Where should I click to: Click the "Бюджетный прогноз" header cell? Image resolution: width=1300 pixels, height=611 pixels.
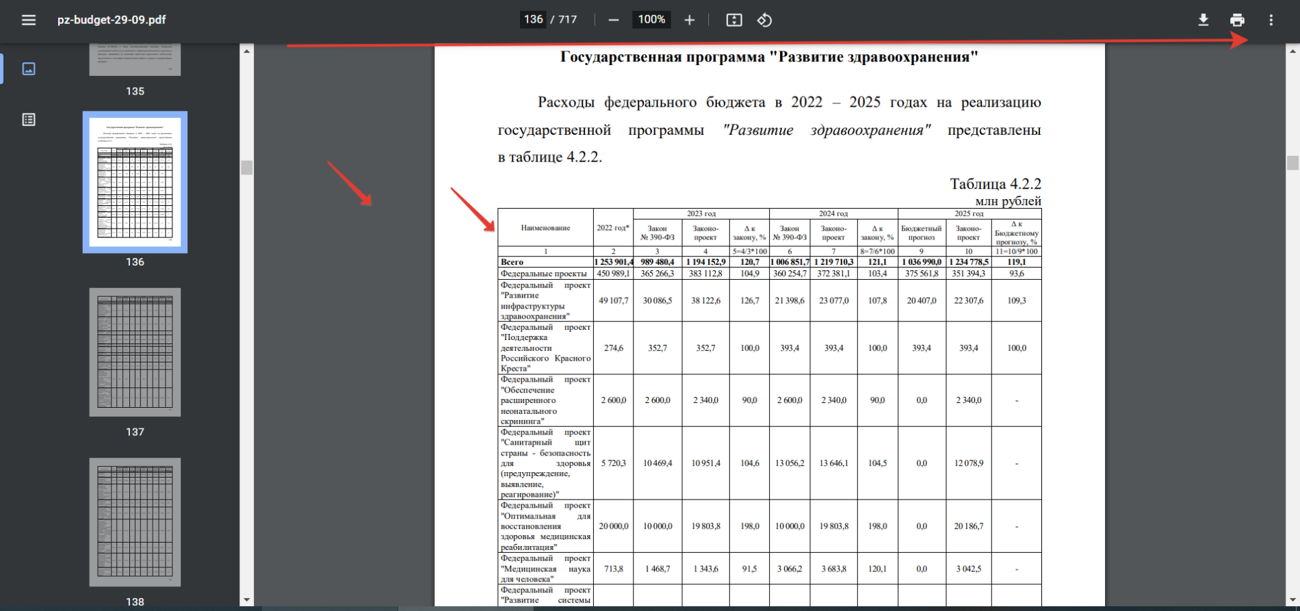point(922,233)
